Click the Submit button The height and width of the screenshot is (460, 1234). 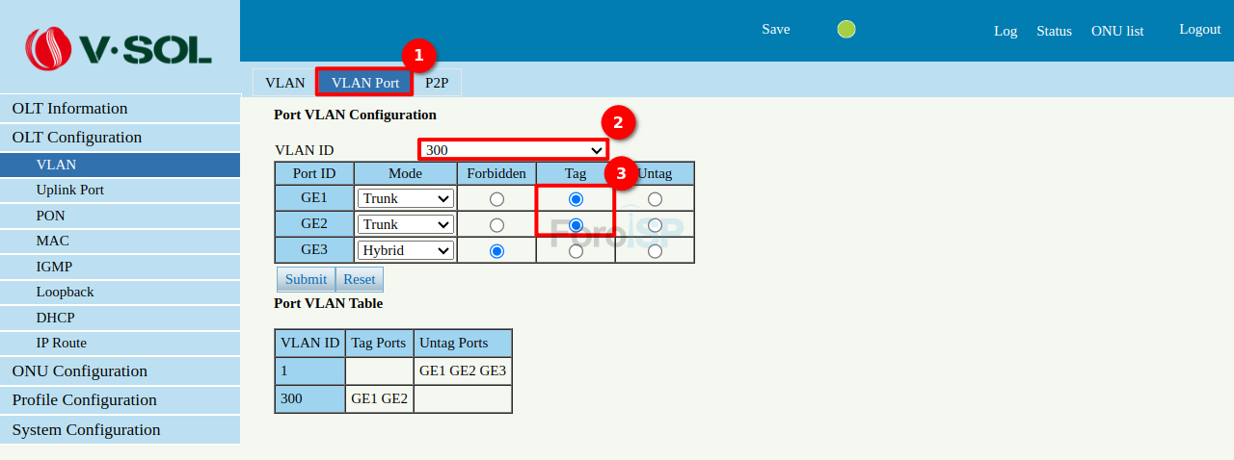(306, 279)
